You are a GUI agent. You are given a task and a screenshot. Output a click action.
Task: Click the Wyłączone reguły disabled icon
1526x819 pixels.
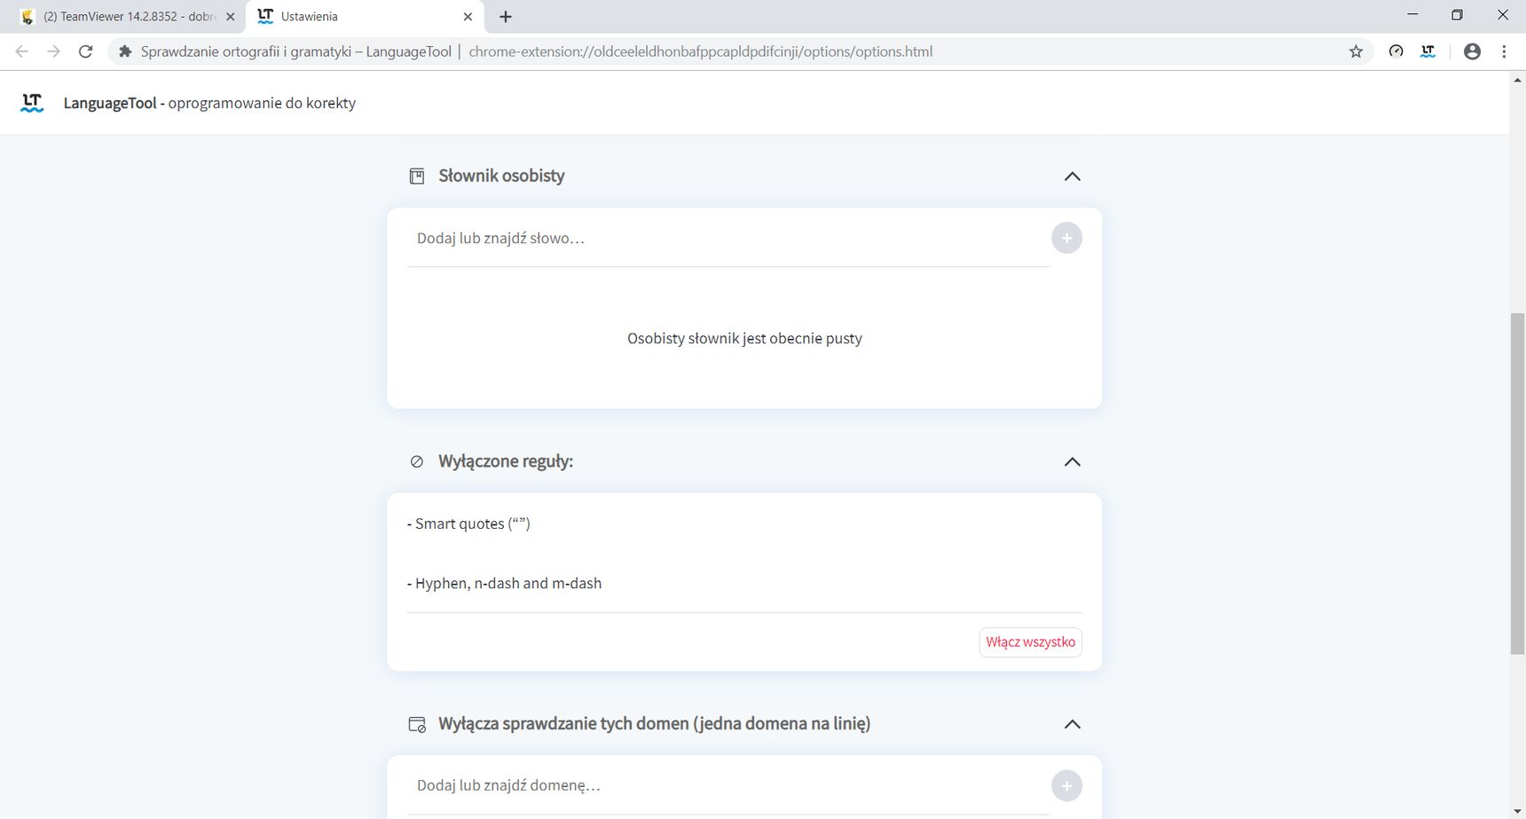click(417, 461)
